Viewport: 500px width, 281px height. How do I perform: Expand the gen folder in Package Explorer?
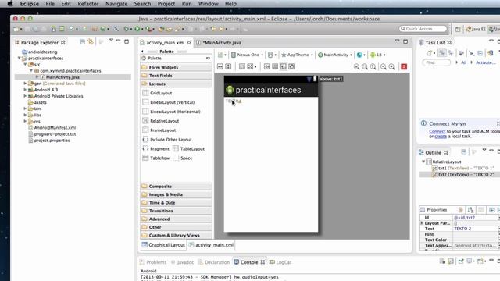point(25,84)
